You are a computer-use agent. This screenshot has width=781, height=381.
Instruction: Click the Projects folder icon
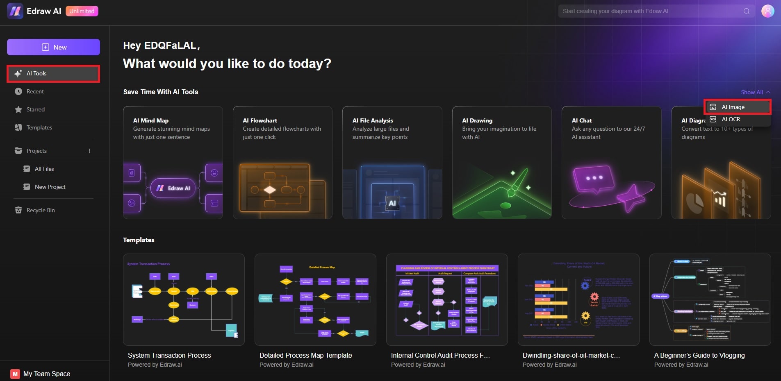(18, 151)
